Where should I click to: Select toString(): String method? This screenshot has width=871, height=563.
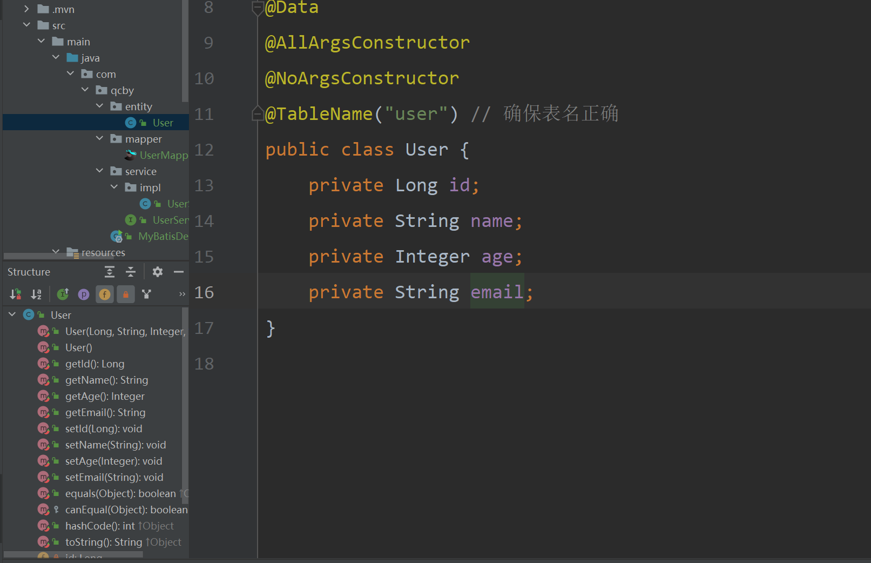(104, 542)
